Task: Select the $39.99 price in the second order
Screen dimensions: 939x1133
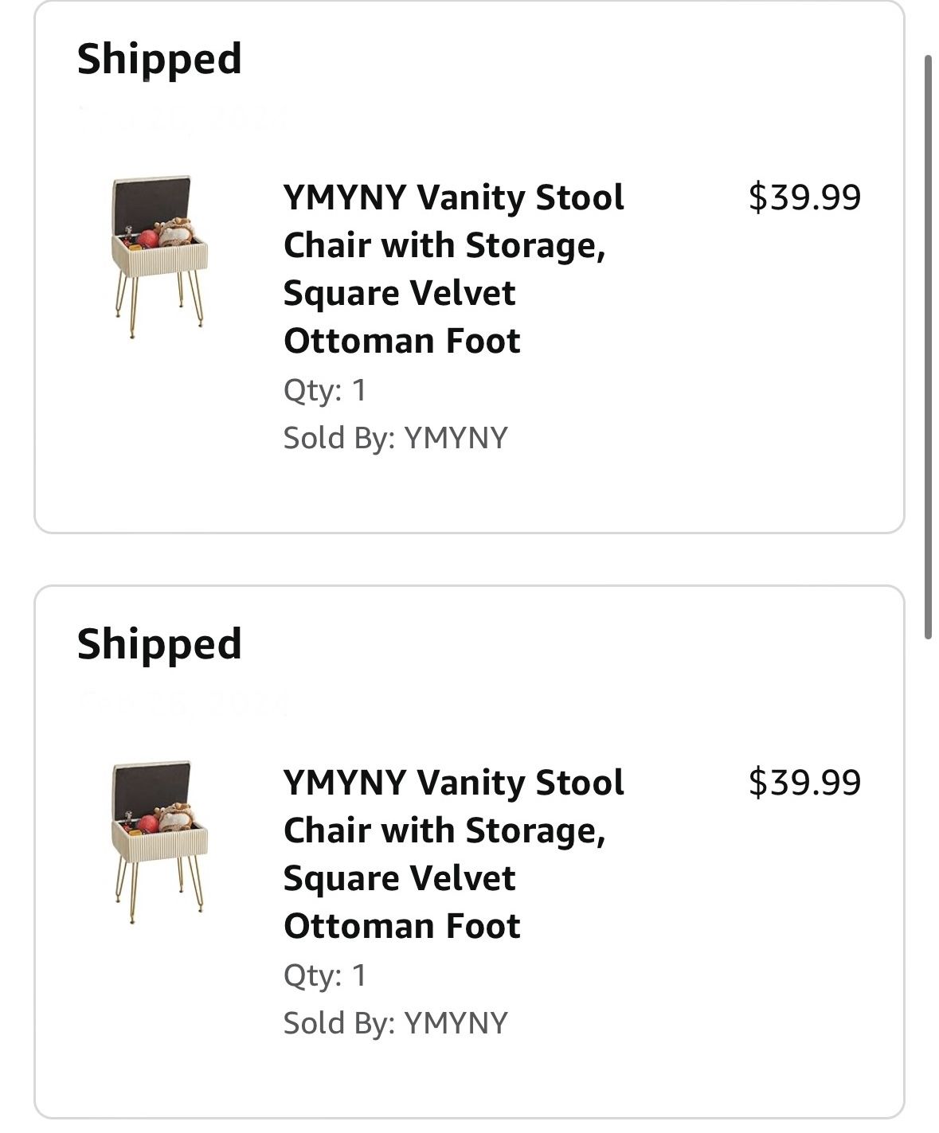Action: (x=804, y=783)
